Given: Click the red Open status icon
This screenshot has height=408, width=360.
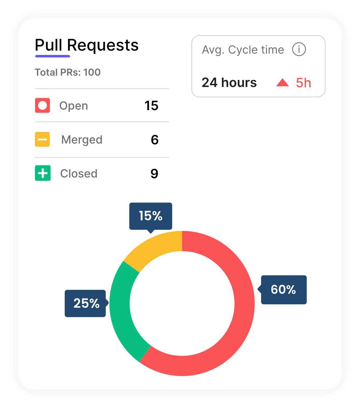Looking at the screenshot, I should [42, 105].
